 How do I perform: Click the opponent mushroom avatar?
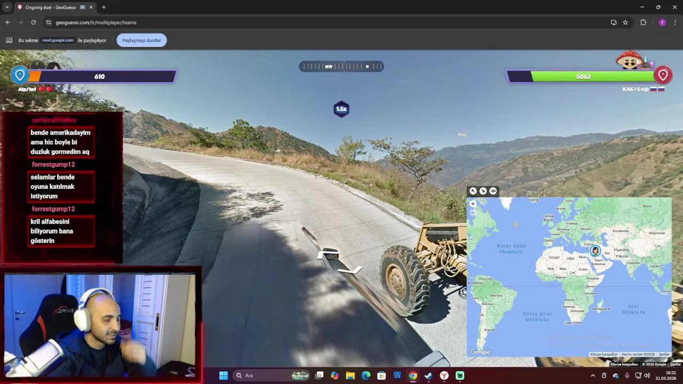pyautogui.click(x=630, y=60)
